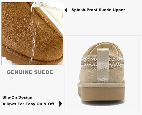Click the satin heel pull tab on the slipper

point(103,65)
